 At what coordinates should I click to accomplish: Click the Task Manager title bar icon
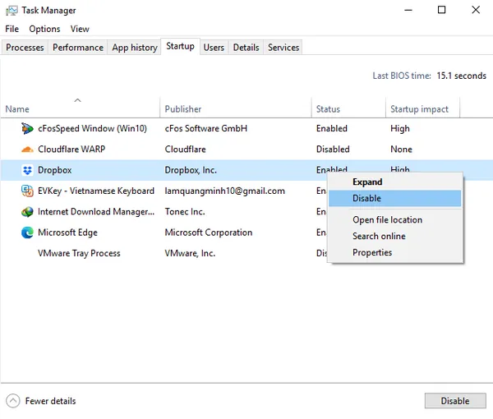click(x=12, y=11)
